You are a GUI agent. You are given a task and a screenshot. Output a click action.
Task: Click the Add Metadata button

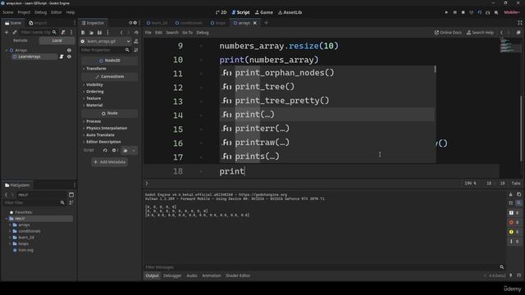pyautogui.click(x=109, y=162)
